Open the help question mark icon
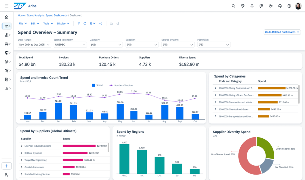The height and width of the screenshot is (180, 305). (289, 6)
